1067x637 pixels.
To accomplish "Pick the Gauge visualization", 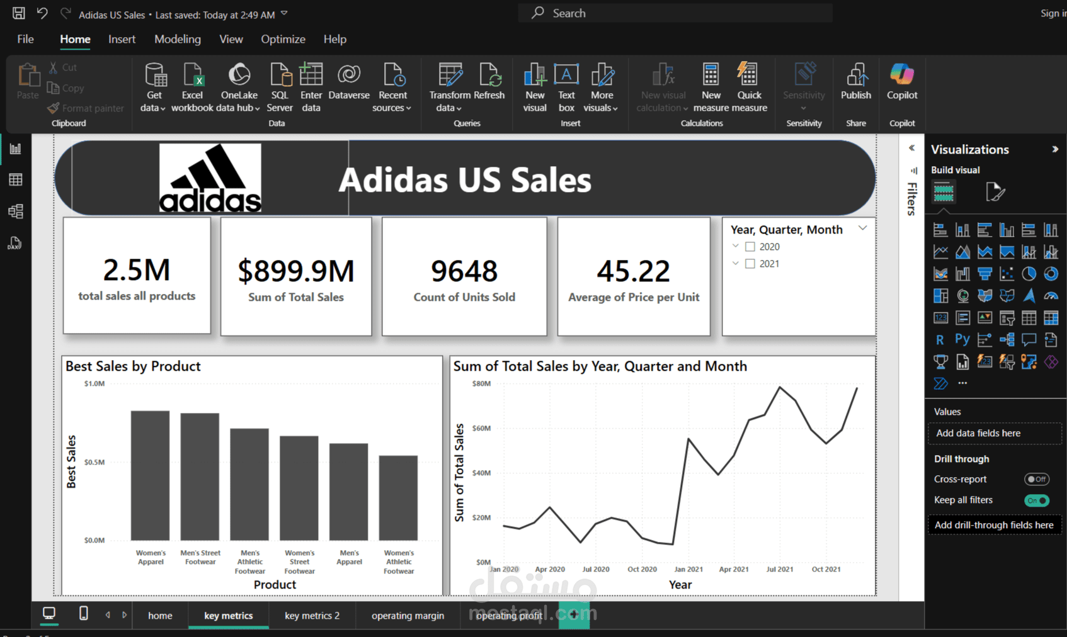I will pos(1051,296).
